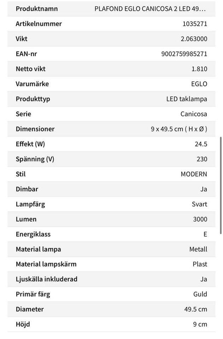
Task: Select the article number 1035271
Action: click(x=194, y=24)
